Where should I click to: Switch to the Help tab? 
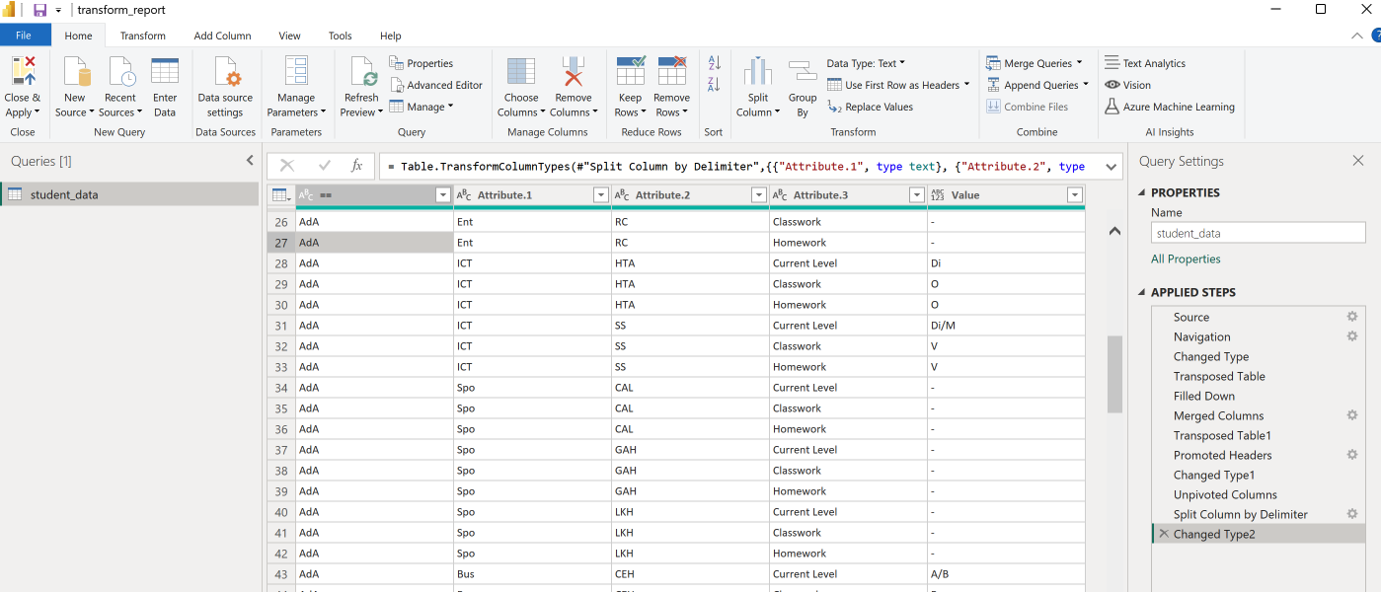click(391, 36)
